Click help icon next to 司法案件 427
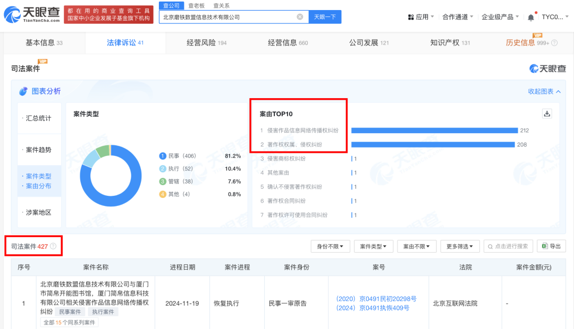574x329 pixels. (53, 246)
